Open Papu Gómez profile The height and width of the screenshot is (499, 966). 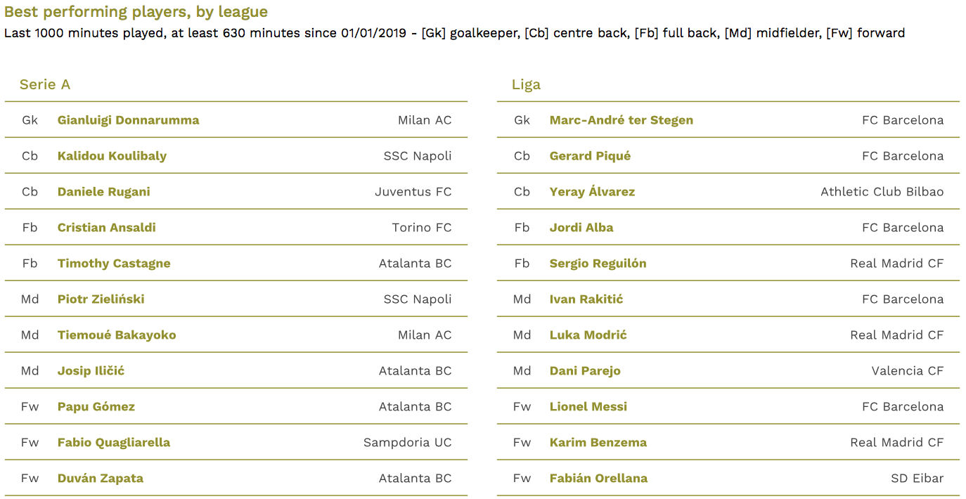pos(96,407)
